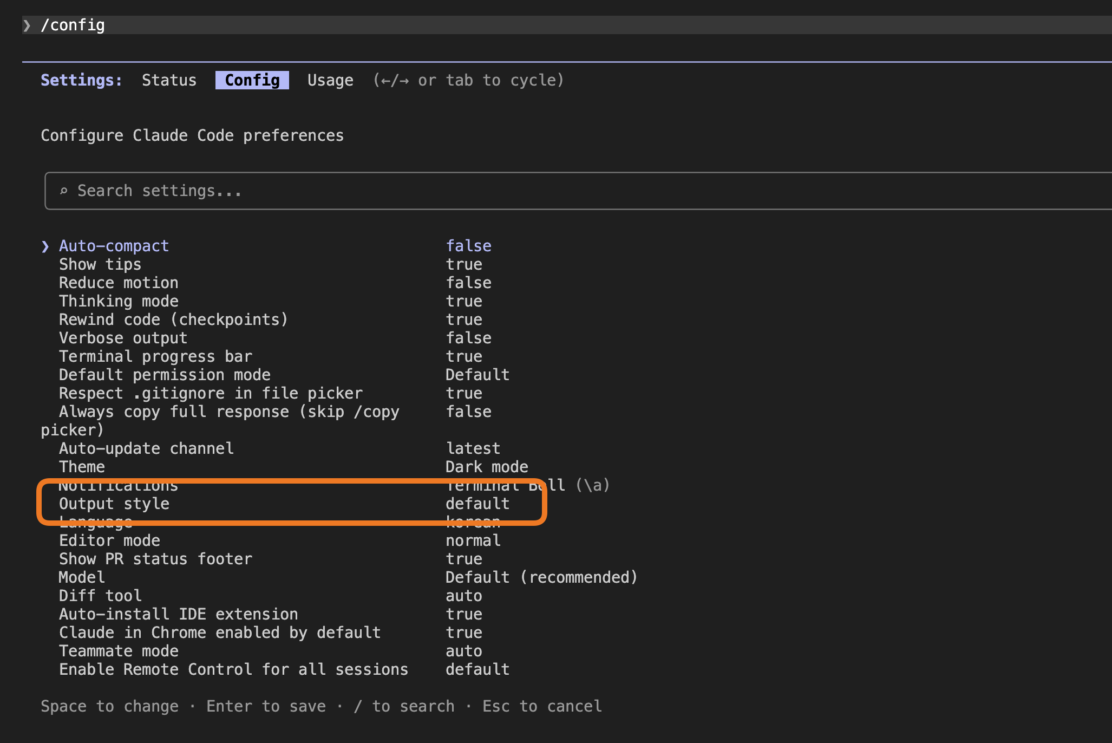Switch to the Status tab
The image size is (1112, 743).
tap(169, 80)
